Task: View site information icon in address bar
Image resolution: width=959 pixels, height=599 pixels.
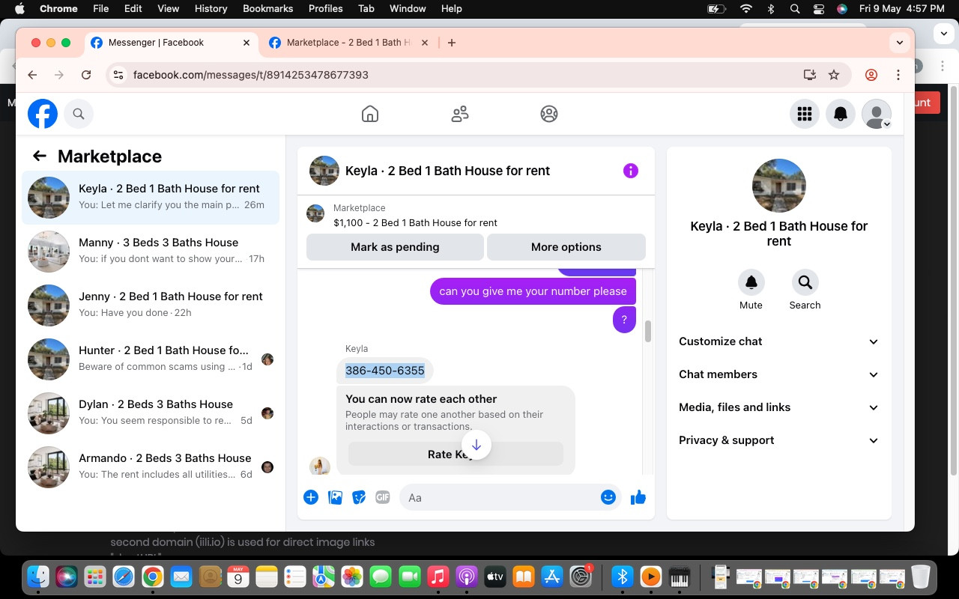Action: [118, 75]
